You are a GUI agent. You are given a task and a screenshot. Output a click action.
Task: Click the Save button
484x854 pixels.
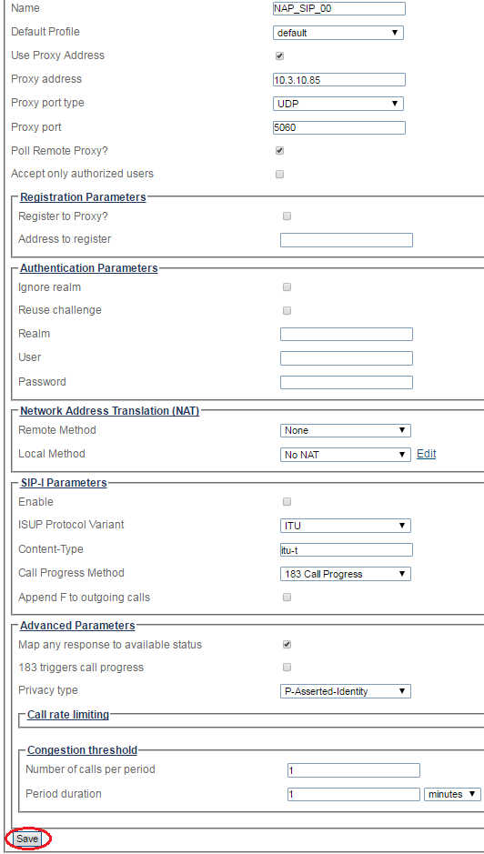(27, 839)
